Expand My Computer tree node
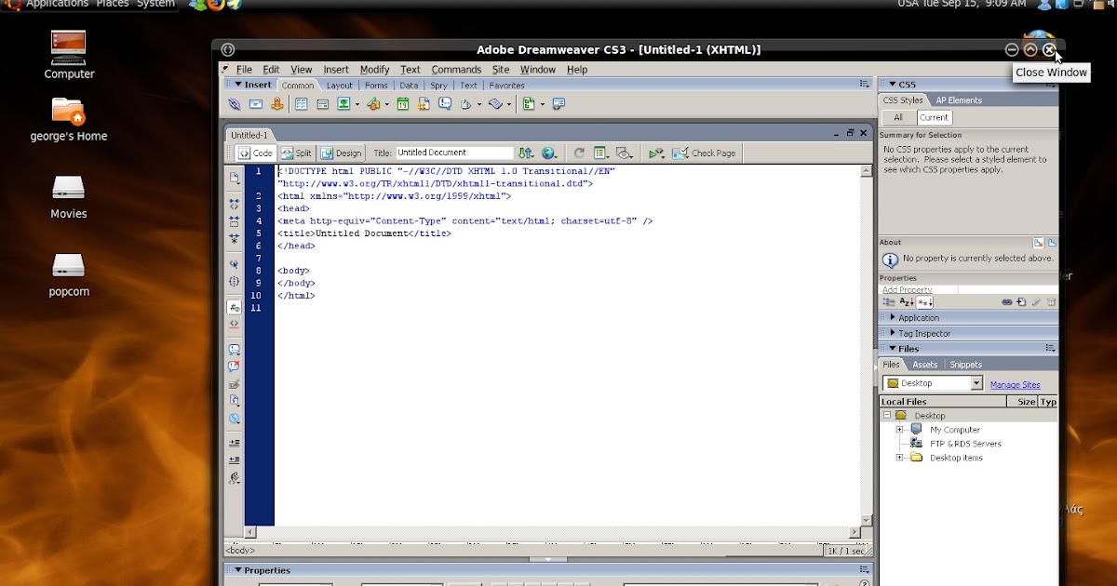The image size is (1117, 586). [x=900, y=430]
